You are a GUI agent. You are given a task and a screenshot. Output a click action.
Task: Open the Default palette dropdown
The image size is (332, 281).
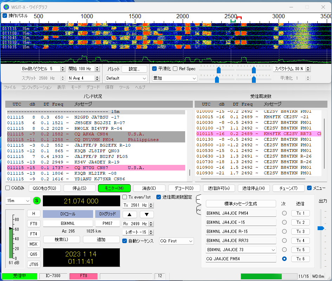click(x=126, y=78)
